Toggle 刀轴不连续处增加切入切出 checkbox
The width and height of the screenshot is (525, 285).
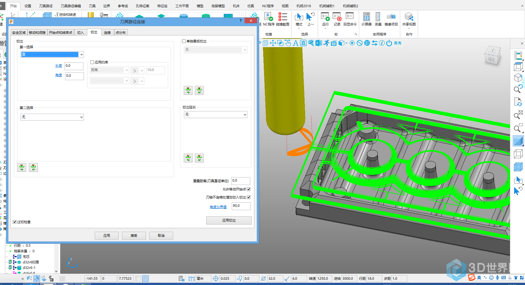pyautogui.click(x=249, y=197)
